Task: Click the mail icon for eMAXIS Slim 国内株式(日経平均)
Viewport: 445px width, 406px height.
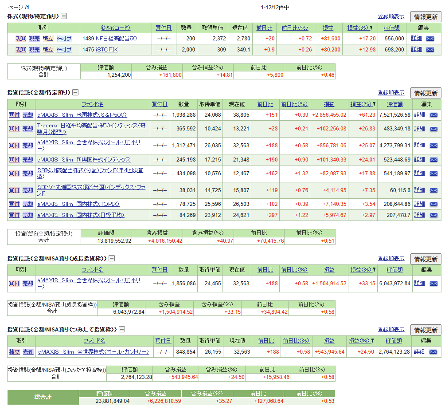Action: pyautogui.click(x=433, y=215)
